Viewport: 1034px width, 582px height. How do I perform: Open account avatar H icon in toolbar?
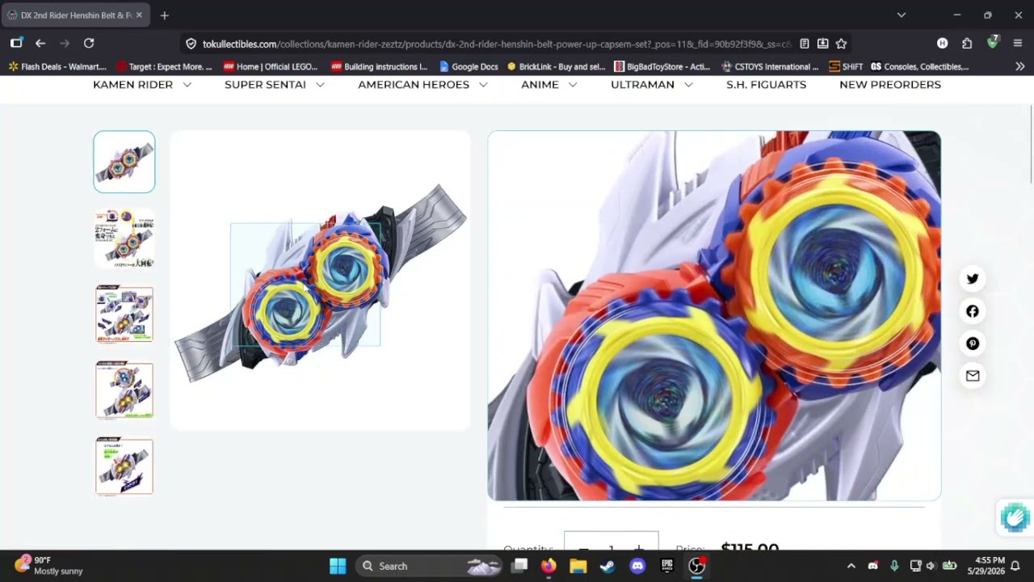click(942, 44)
